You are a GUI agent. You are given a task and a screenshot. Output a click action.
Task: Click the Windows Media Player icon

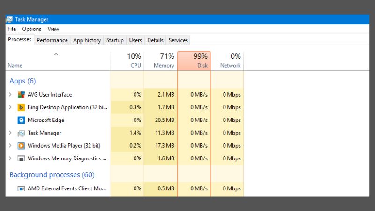21,146
